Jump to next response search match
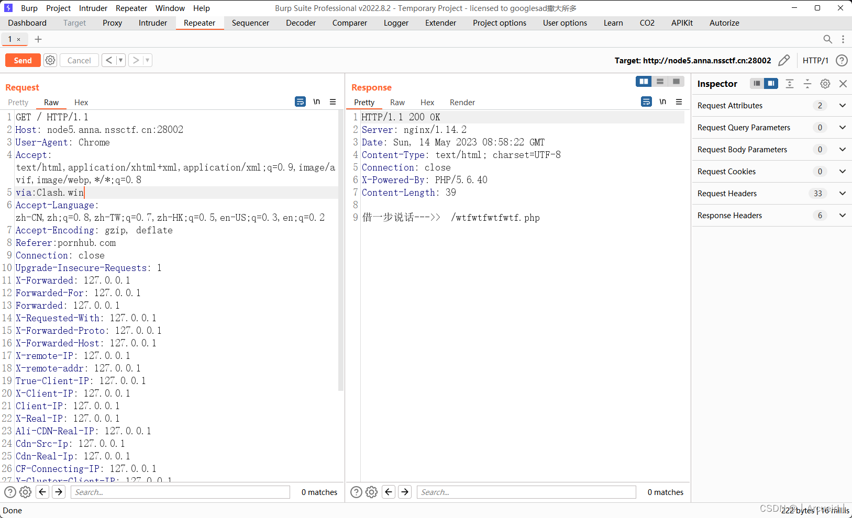This screenshot has height=518, width=852. click(x=405, y=492)
